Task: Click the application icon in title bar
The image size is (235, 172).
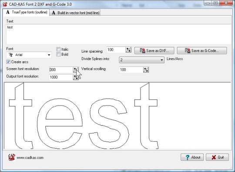Action: (5, 4)
